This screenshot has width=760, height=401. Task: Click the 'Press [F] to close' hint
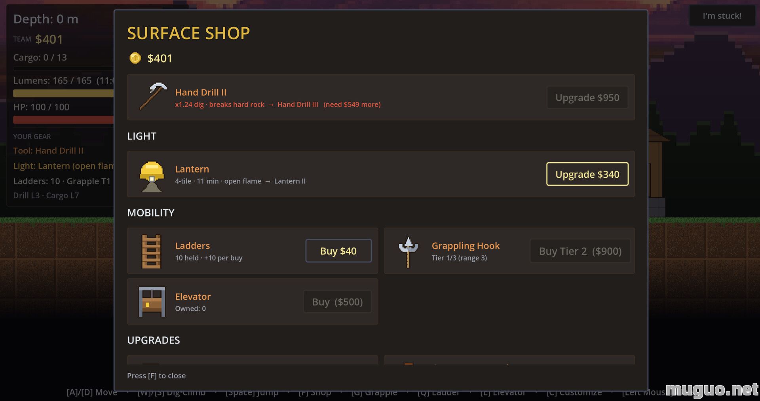[x=156, y=376]
